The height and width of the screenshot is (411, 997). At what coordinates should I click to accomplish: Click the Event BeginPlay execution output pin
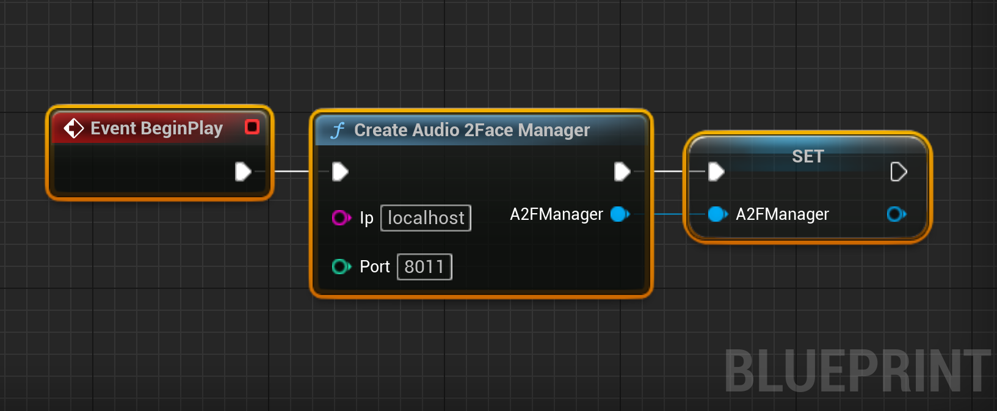pos(243,172)
